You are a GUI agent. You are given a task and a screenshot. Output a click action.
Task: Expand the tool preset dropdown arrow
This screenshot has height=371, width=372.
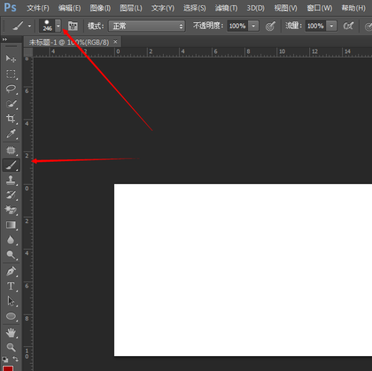pos(29,26)
